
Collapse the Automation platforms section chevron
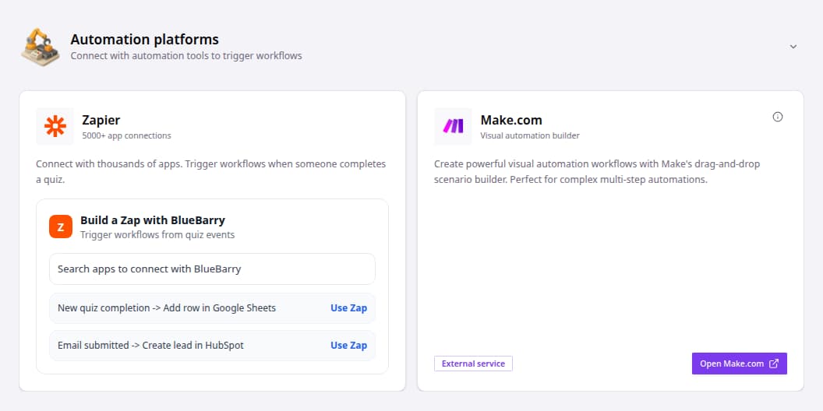(793, 47)
